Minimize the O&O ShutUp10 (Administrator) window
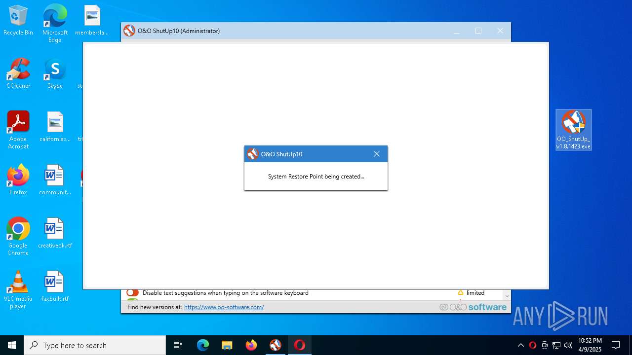632x355 pixels. pyautogui.click(x=457, y=31)
